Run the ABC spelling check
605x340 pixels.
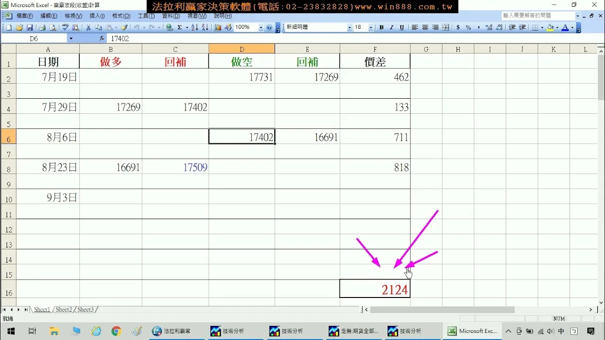65,27
